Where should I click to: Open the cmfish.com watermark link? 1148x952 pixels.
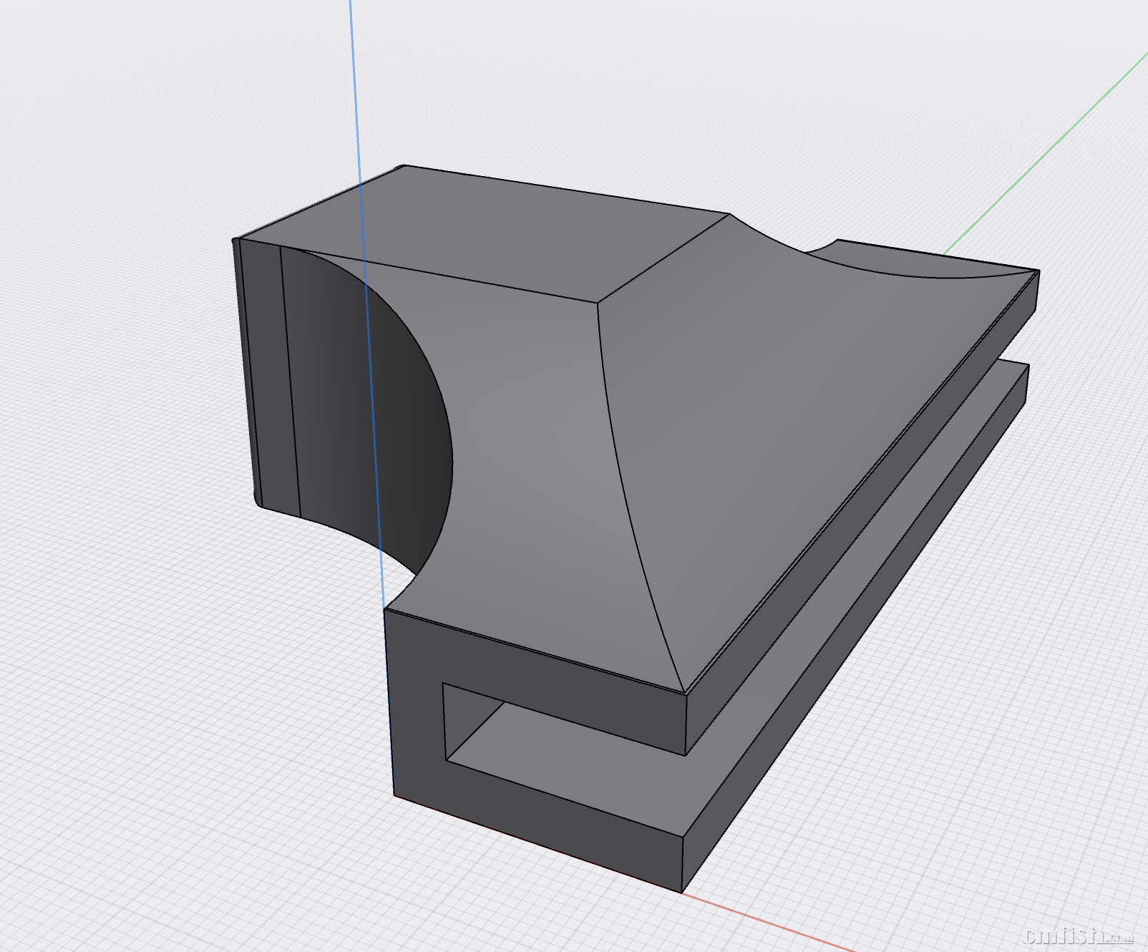point(1078,936)
